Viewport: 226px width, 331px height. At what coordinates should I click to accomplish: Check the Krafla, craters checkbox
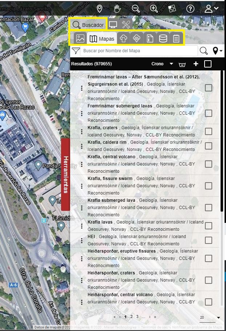(x=209, y=131)
